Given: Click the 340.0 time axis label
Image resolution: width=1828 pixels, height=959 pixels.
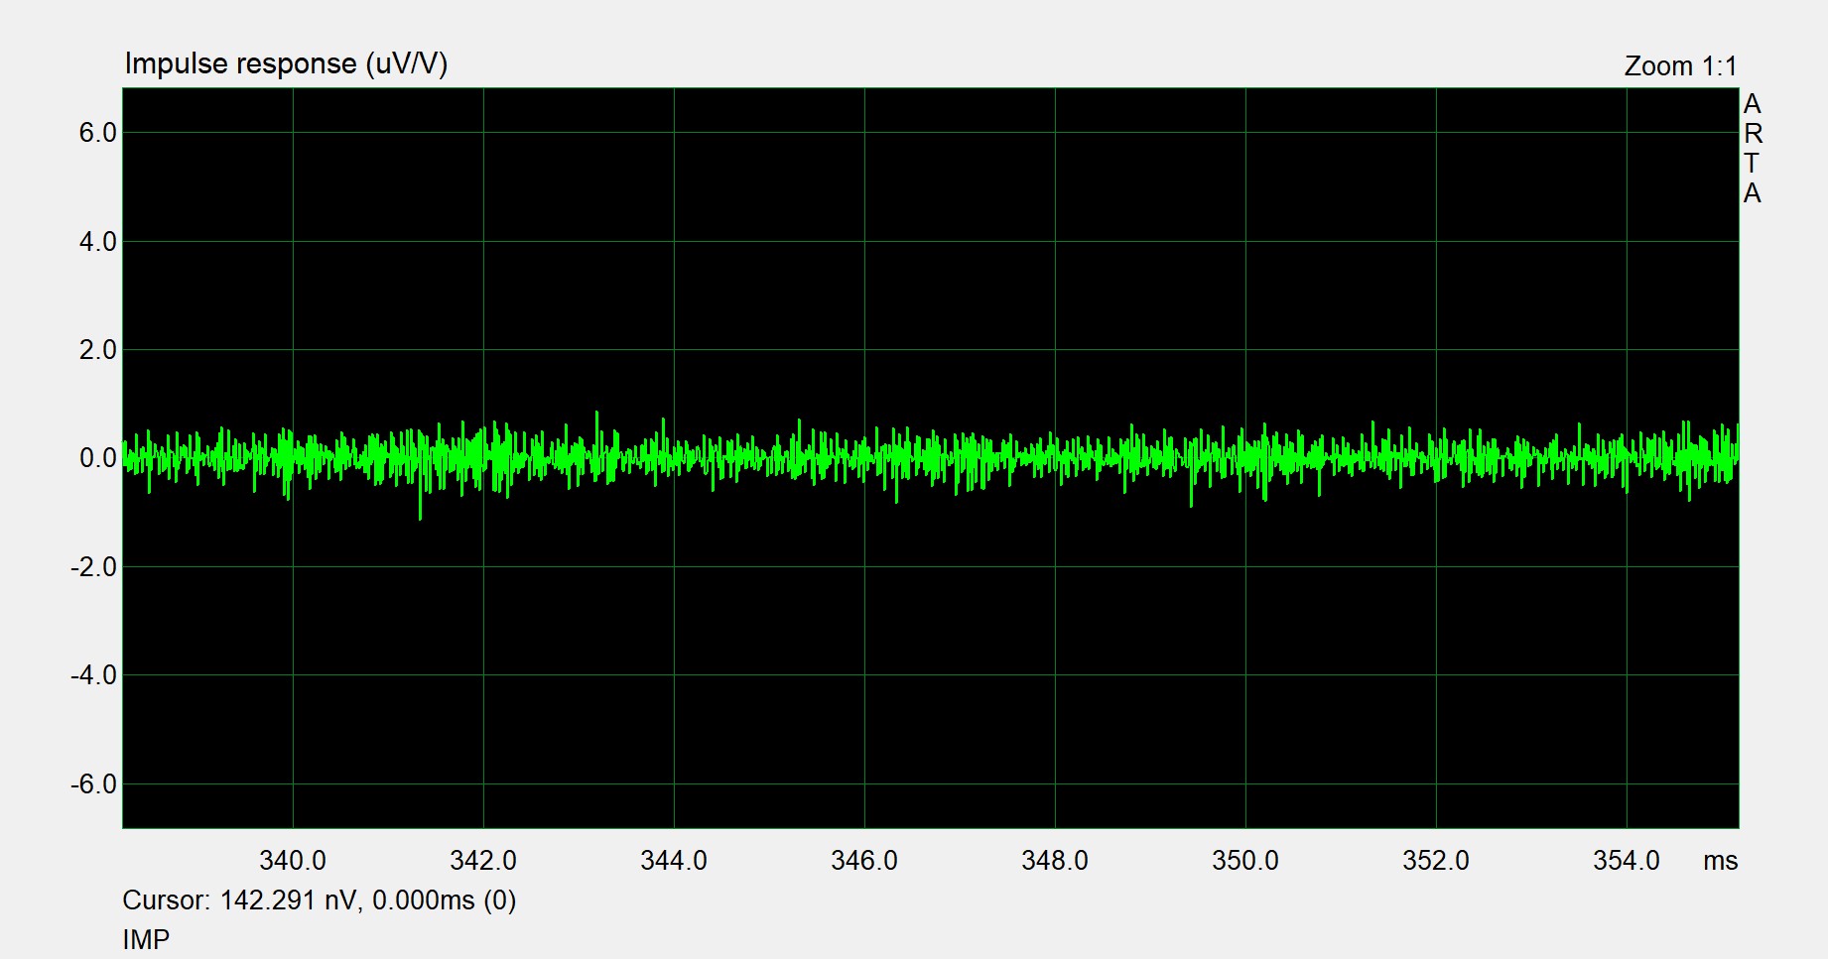Looking at the screenshot, I should (x=293, y=861).
